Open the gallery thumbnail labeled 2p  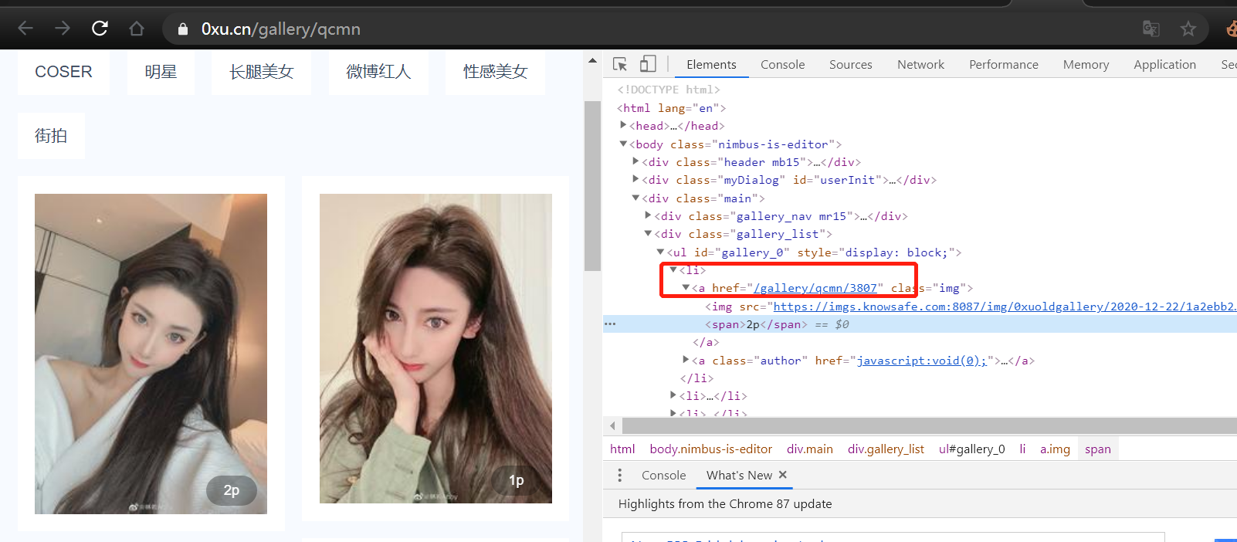coord(151,354)
